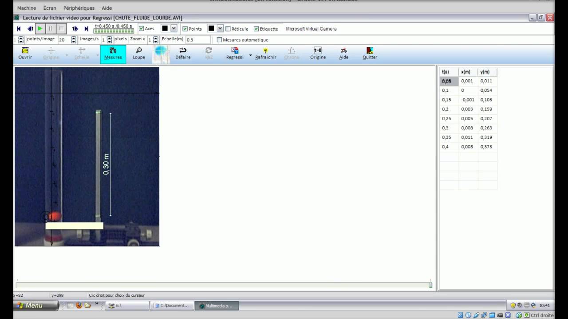
Task: Set time origin with t=0 Origine
Action: pyautogui.click(x=318, y=54)
